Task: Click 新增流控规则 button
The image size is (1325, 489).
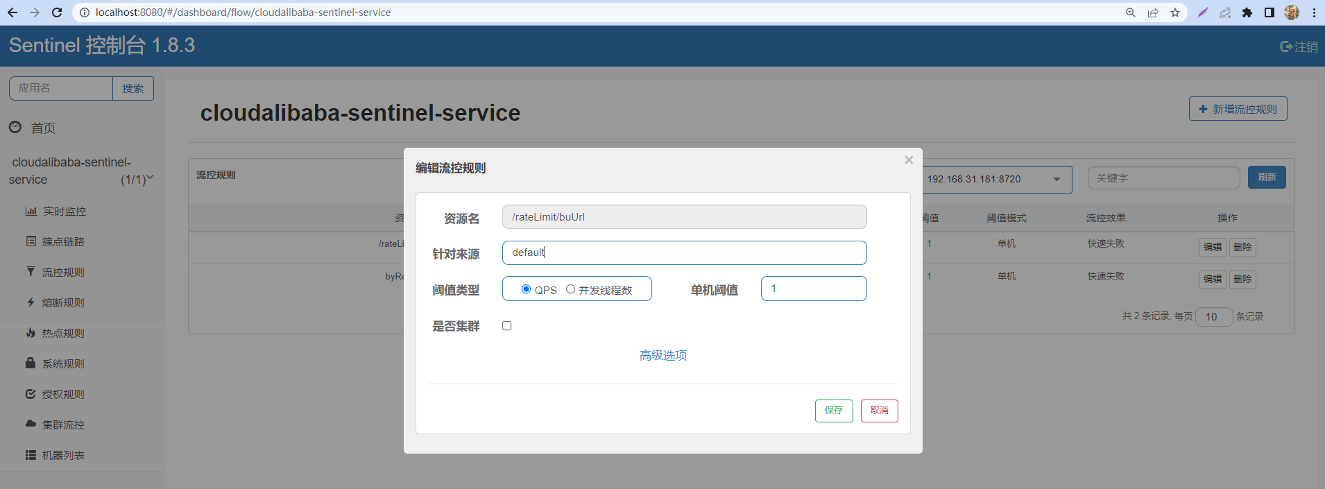Action: pos(1238,109)
